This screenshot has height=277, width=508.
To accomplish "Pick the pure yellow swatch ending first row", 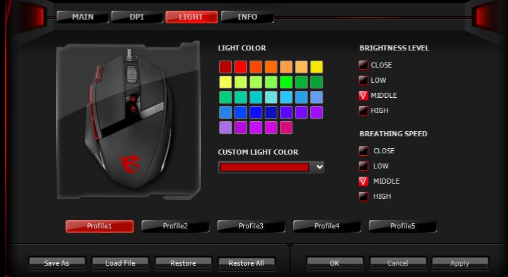I will click(316, 67).
